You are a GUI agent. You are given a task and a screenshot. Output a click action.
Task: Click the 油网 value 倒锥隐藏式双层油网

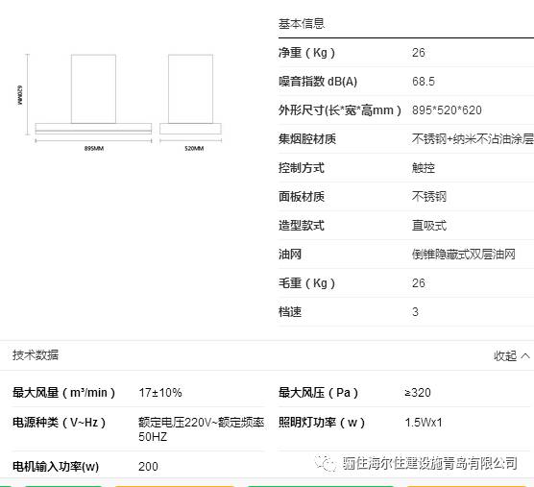click(x=464, y=255)
